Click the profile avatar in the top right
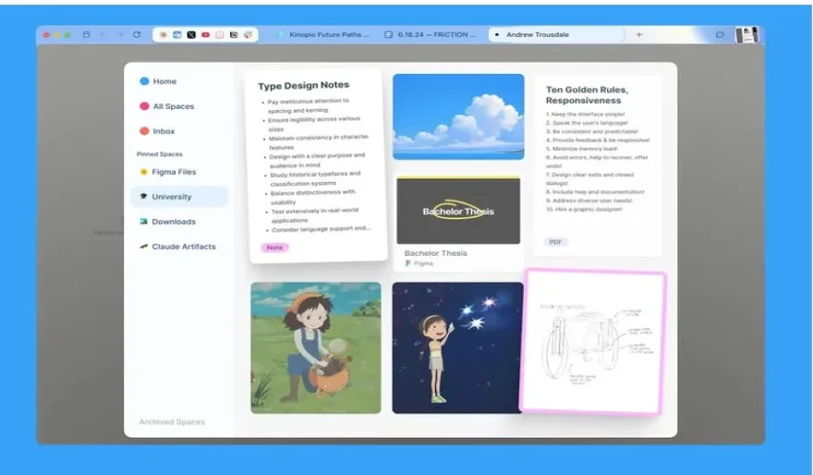The image size is (813, 475). pos(747,35)
